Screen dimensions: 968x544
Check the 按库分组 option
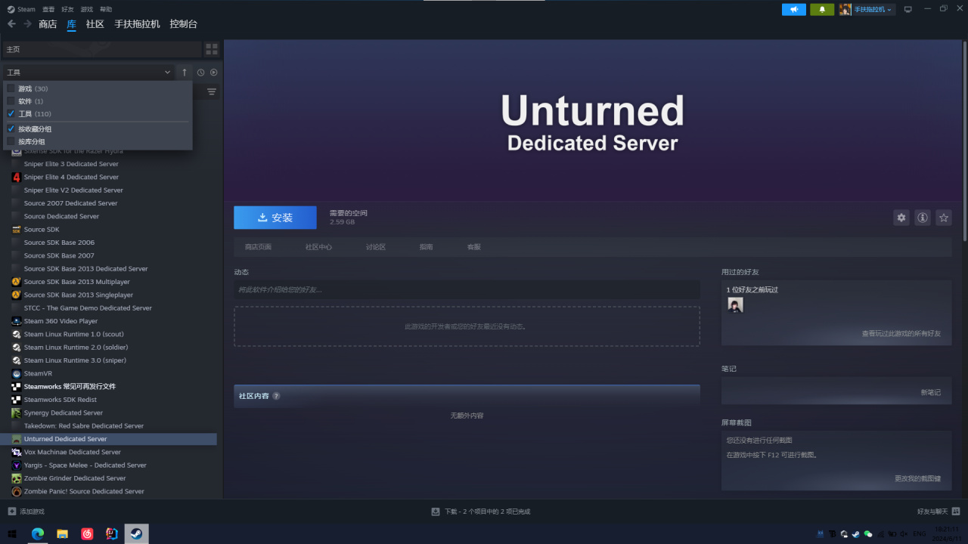coord(11,141)
